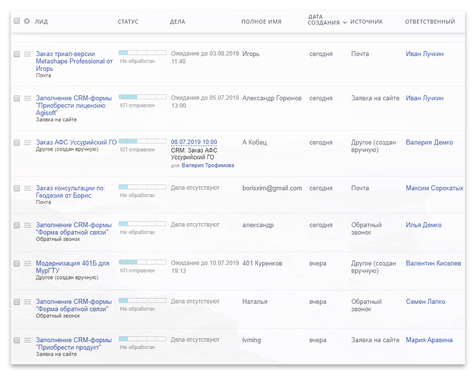Click hamburger icon for Модернизация 401Б lead

28,264
